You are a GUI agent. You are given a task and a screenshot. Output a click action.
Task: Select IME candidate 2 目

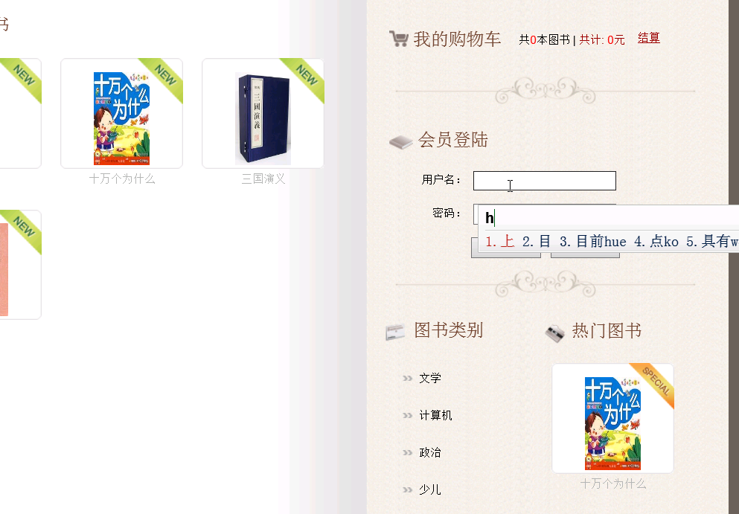coord(537,242)
